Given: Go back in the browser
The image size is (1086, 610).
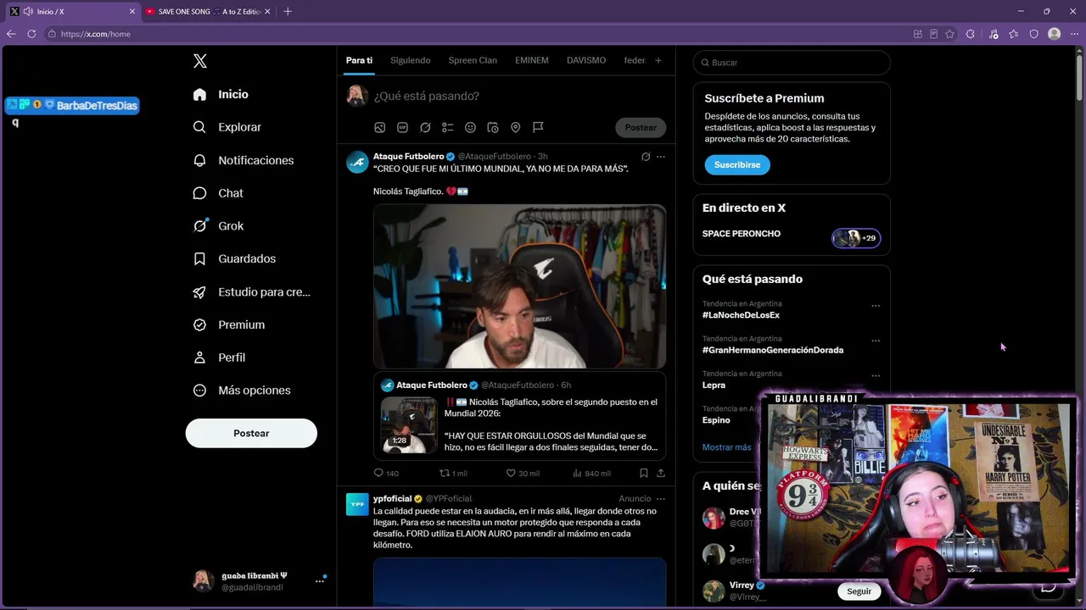Looking at the screenshot, I should [11, 34].
